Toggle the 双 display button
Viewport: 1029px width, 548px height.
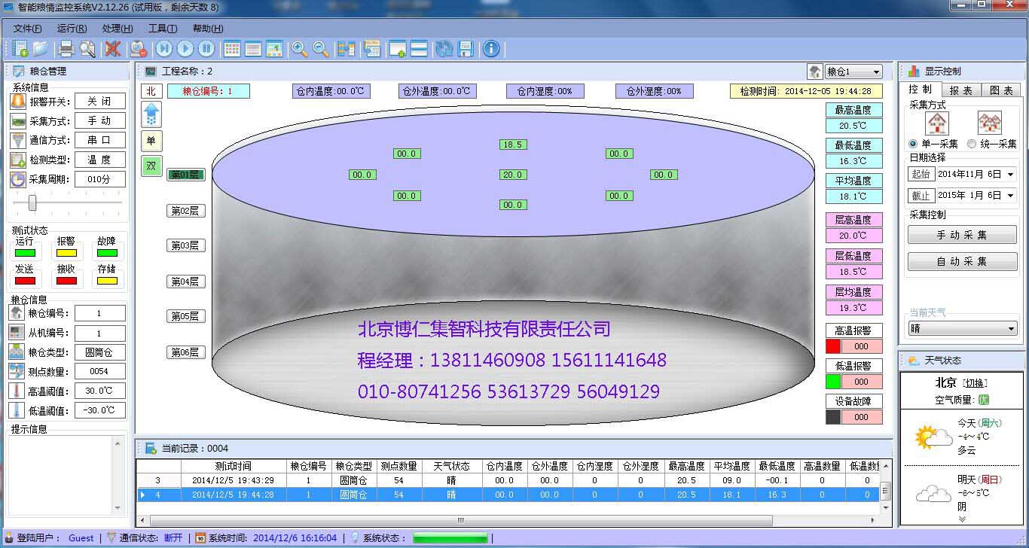click(151, 166)
